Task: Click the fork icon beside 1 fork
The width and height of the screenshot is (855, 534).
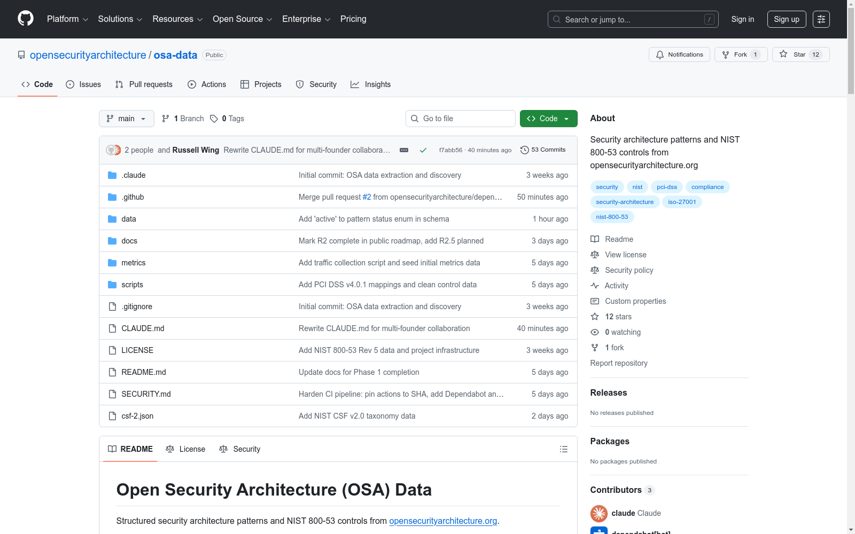Action: (595, 348)
